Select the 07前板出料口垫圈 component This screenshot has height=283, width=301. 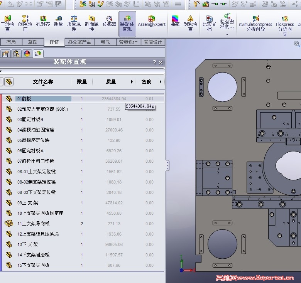click(36, 161)
